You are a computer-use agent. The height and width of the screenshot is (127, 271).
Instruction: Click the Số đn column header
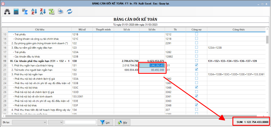coord(152,30)
